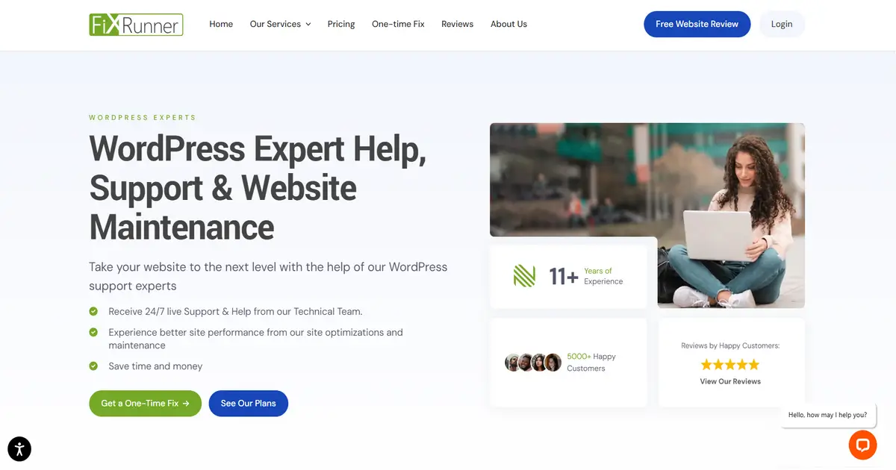Expand the Our Services dropdown menu
Screen dimensions: 896x470
[x=280, y=24]
